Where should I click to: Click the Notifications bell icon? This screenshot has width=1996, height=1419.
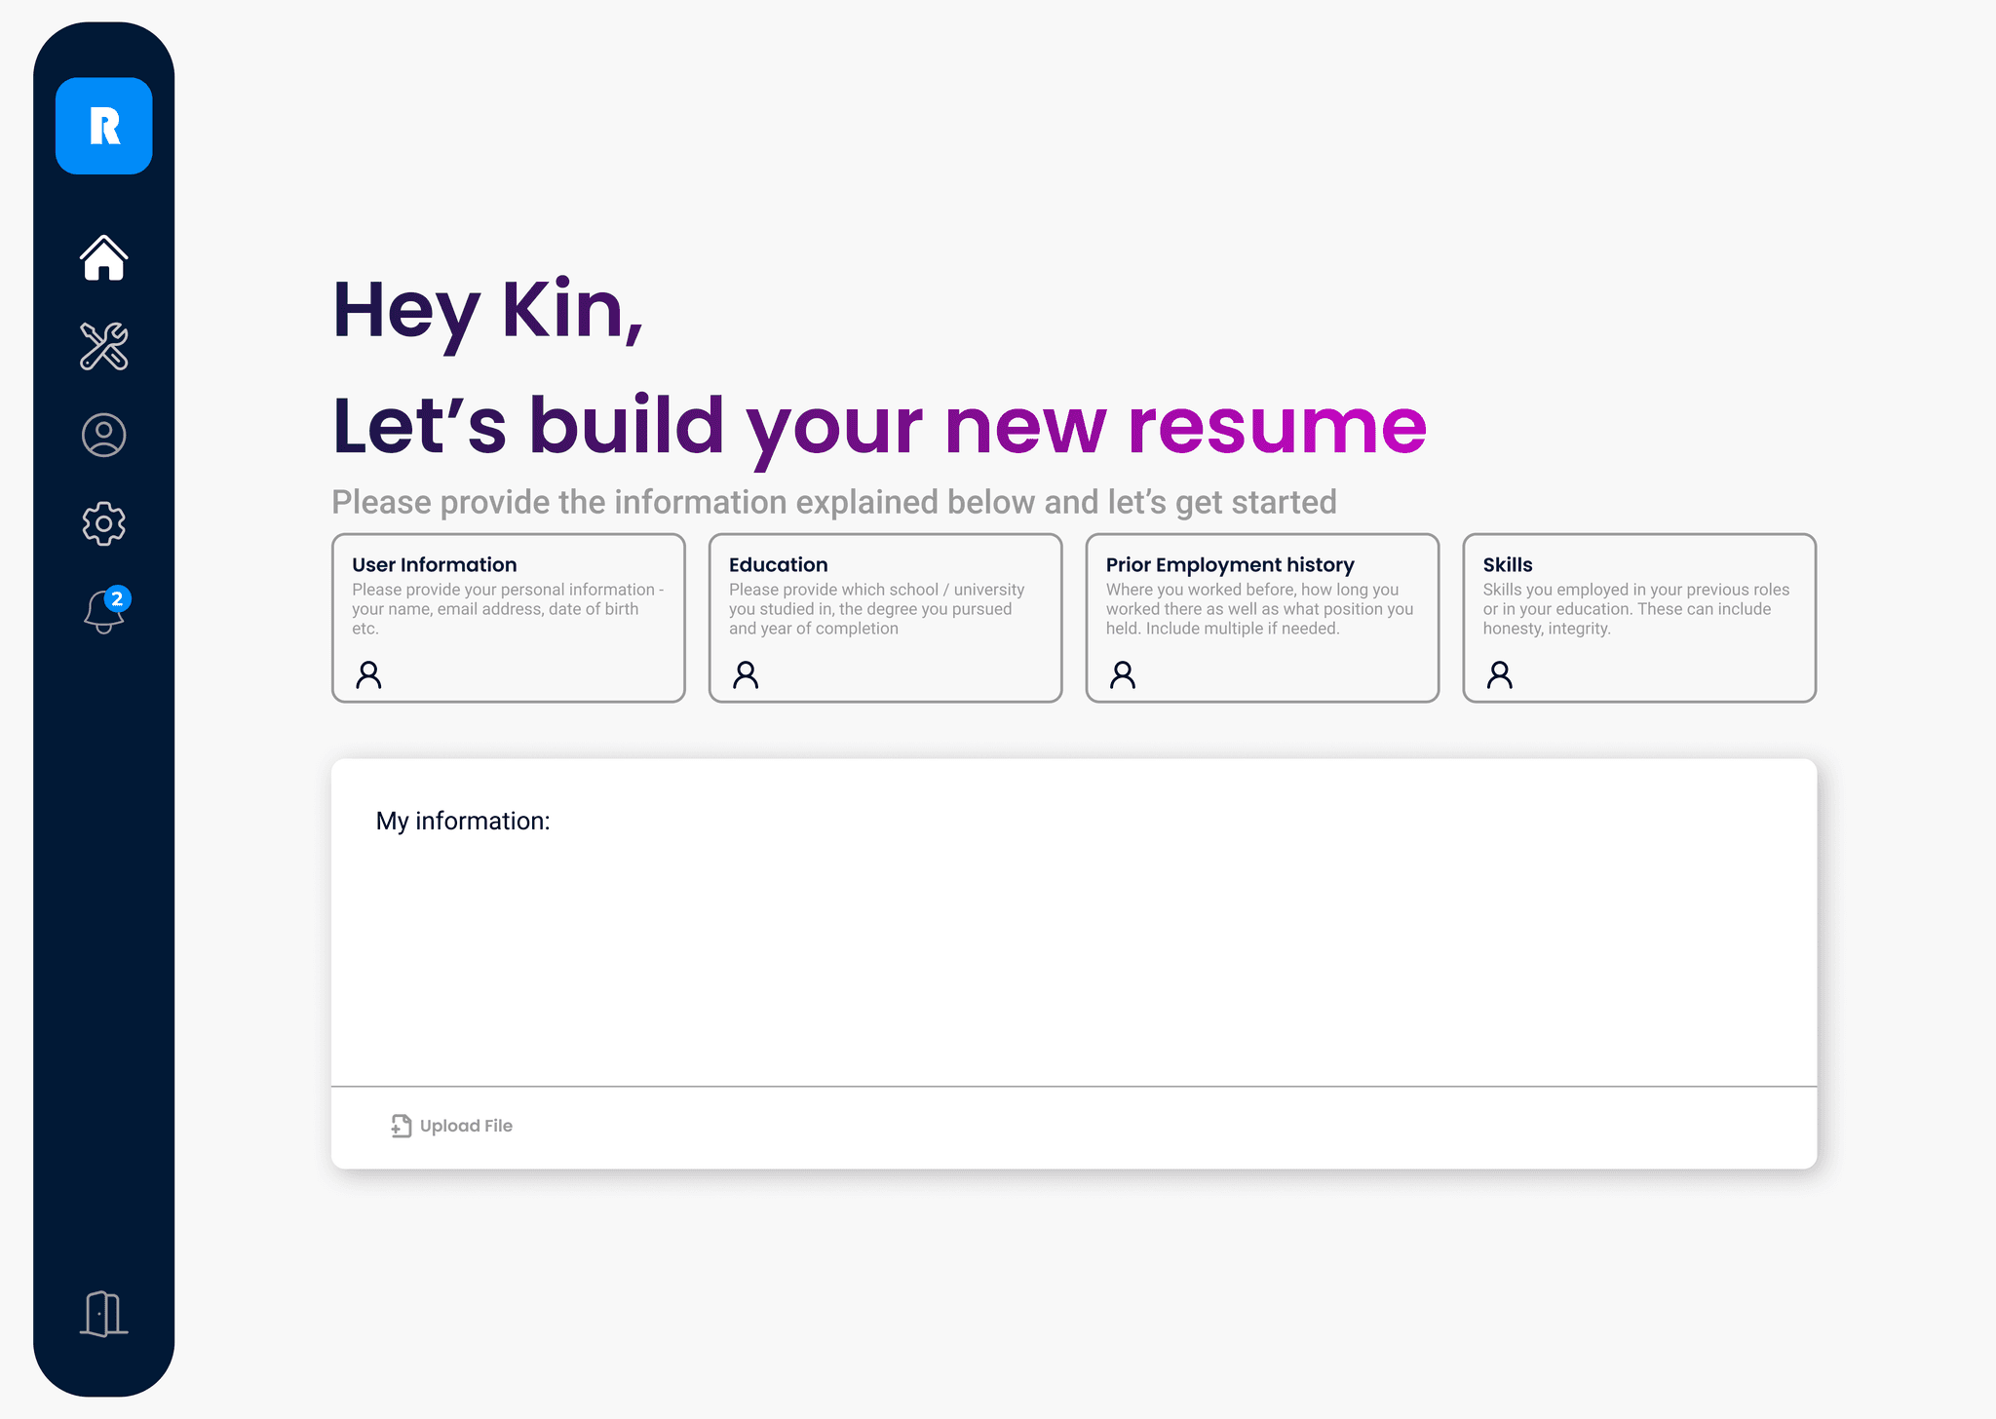(103, 611)
